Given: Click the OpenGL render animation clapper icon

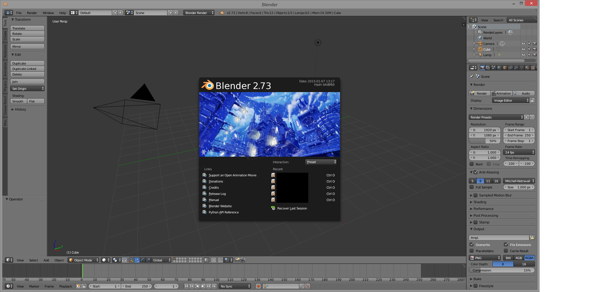Looking at the screenshot, I should [x=243, y=260].
